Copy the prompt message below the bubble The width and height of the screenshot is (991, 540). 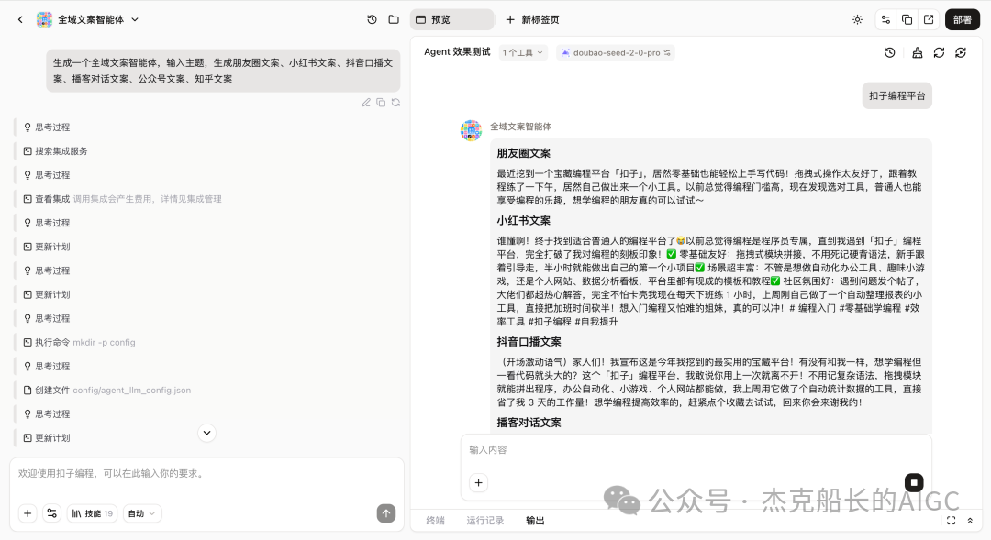coord(381,103)
